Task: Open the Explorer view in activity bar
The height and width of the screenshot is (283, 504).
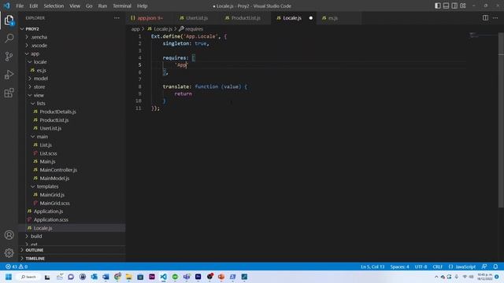Action: (9, 20)
